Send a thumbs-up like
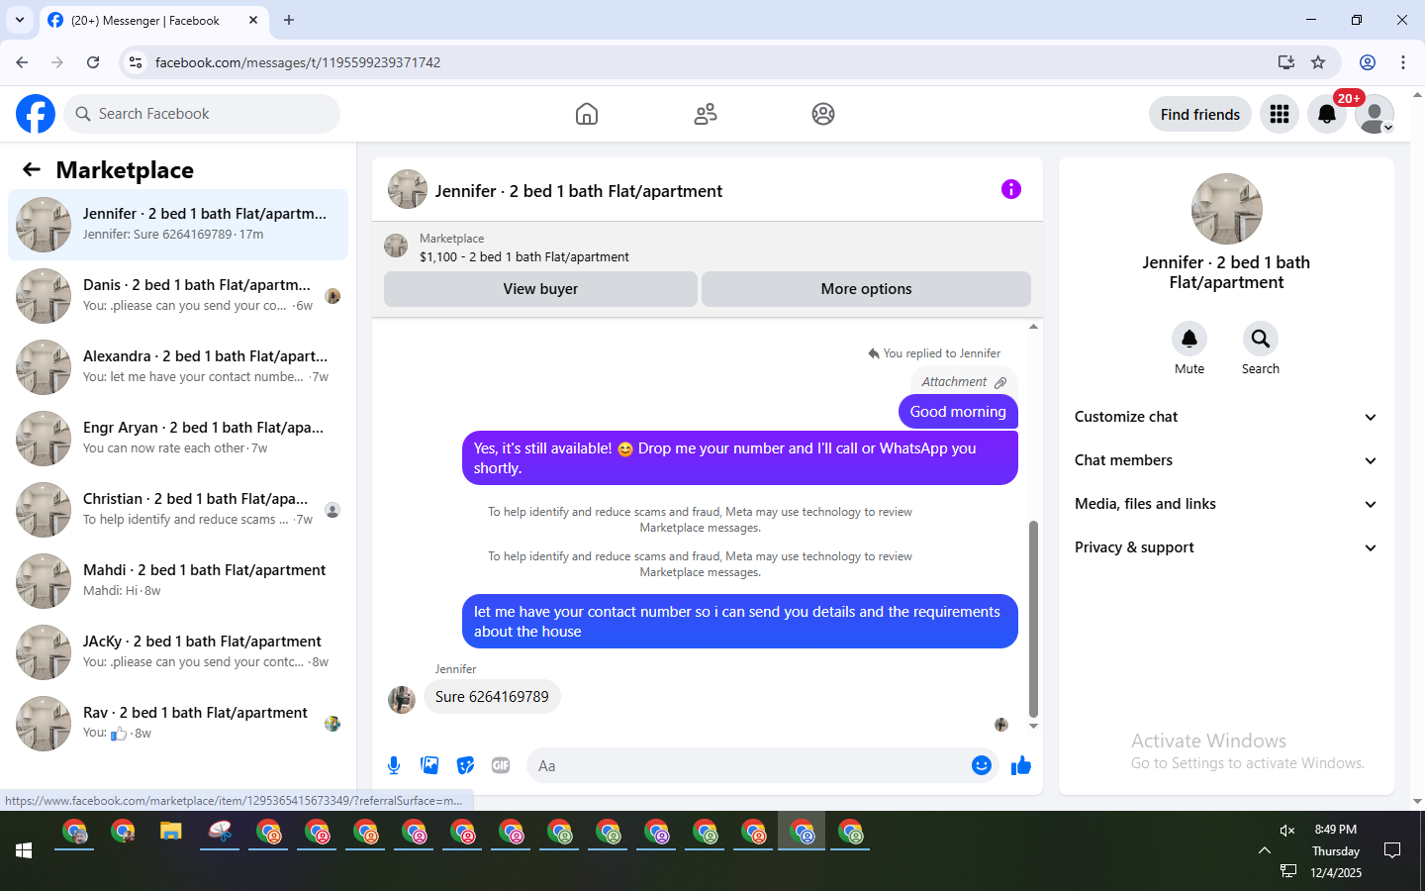The width and height of the screenshot is (1425, 891). point(1021,765)
